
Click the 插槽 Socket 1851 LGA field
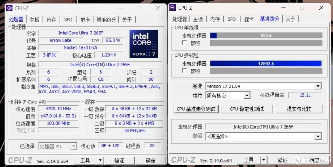pyautogui.click(x=81, y=47)
